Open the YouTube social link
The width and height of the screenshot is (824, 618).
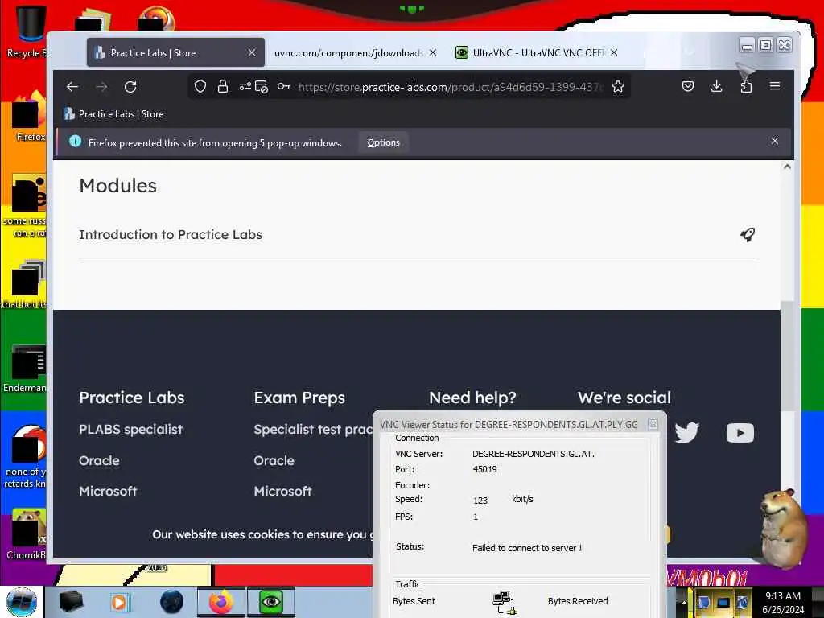(740, 433)
